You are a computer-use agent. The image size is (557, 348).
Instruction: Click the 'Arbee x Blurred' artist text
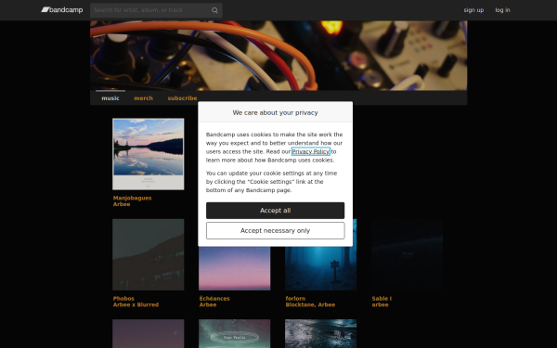click(136, 305)
